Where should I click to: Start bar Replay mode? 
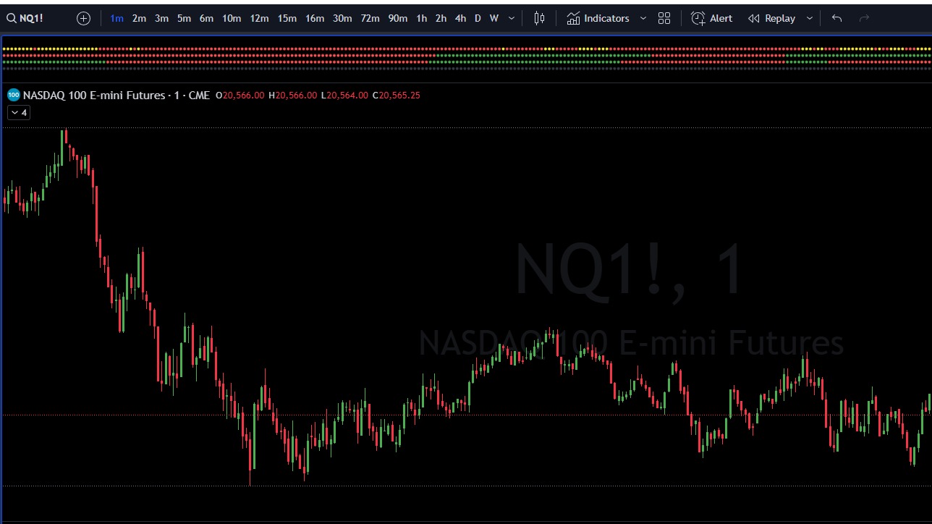[771, 18]
